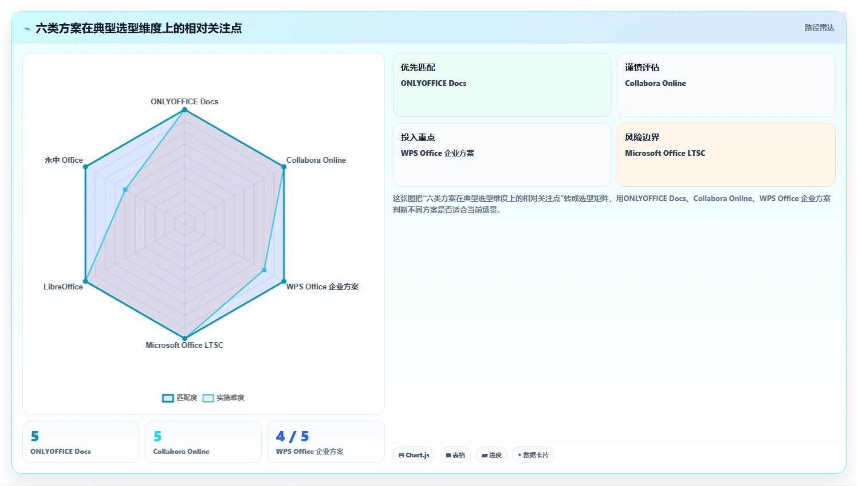
Task: Select the 永中 Office inner 实施难度 point
Action: [x=125, y=190]
